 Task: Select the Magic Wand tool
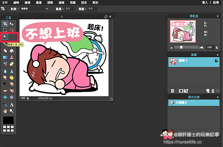click(x=5, y=37)
